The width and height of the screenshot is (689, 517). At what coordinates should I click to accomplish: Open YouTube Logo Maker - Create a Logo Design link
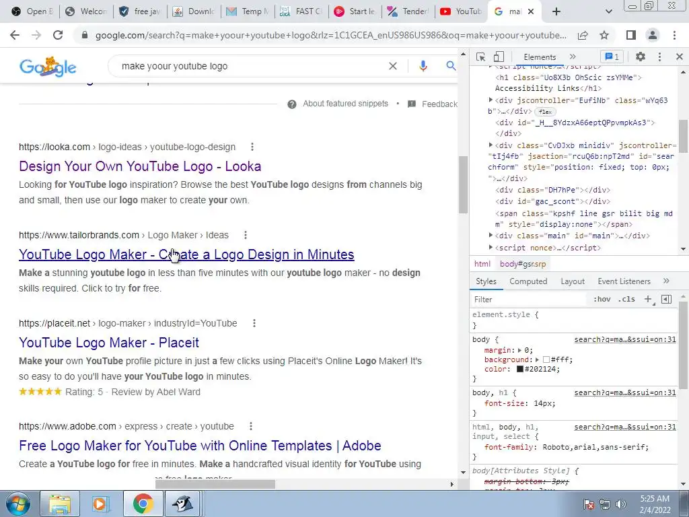186,254
